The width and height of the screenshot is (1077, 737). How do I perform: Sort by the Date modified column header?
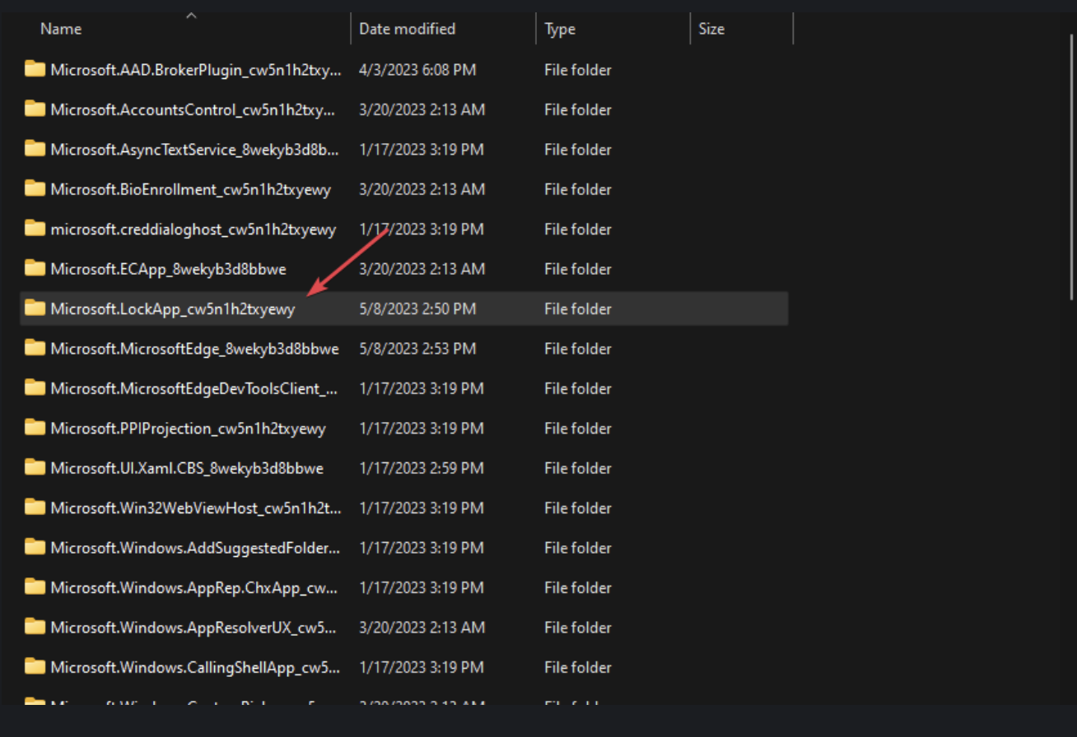point(408,29)
